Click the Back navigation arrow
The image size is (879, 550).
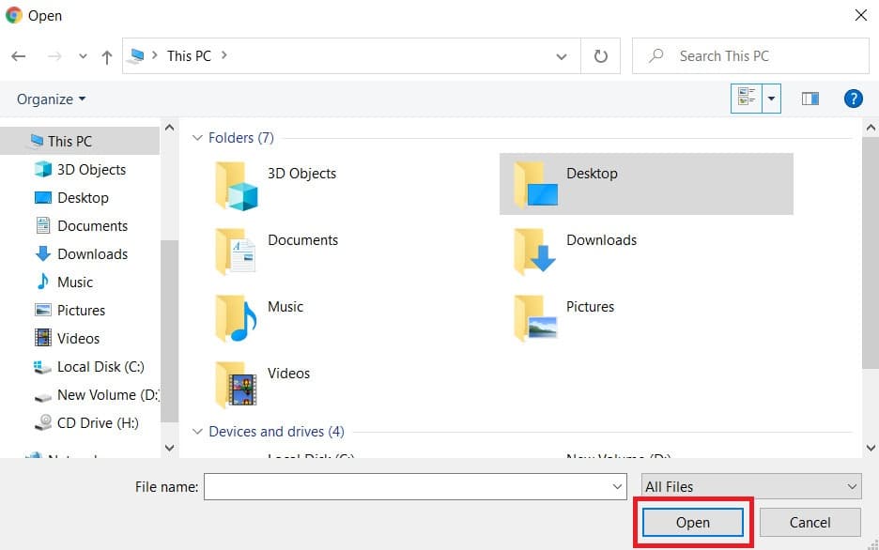tap(19, 56)
